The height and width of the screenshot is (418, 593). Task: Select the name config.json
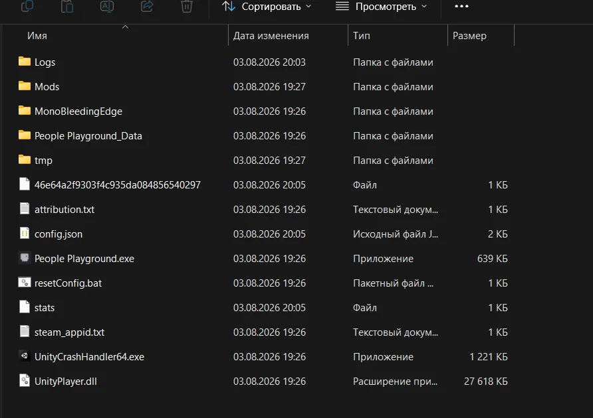click(59, 234)
